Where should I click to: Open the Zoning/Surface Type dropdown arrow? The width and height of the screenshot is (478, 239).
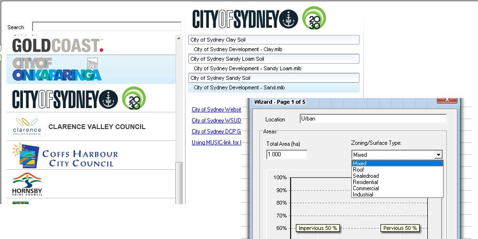tap(438, 155)
